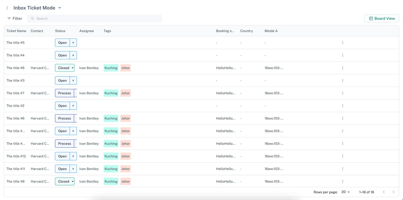403x200 pixels.
Task: Click the Johor tag on The title #11
Action: pos(125,169)
